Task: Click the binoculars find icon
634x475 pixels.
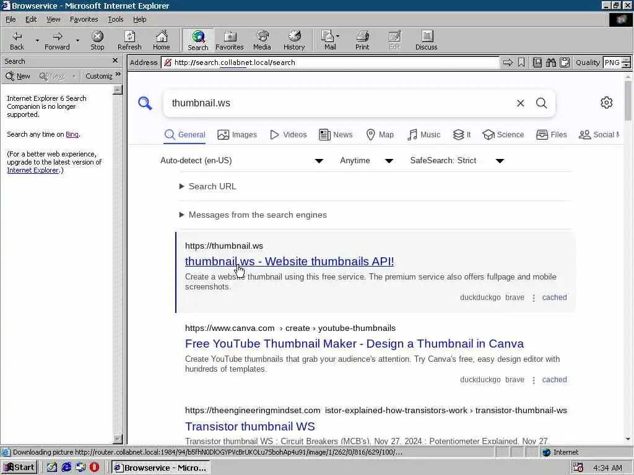Action: pos(550,62)
